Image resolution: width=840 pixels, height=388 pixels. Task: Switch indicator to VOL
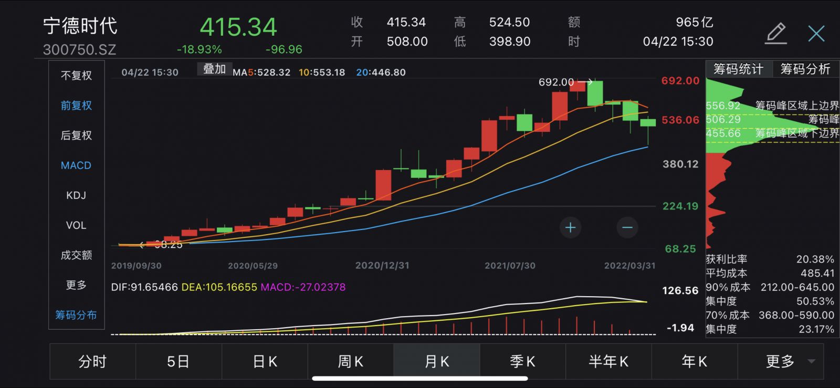point(76,225)
